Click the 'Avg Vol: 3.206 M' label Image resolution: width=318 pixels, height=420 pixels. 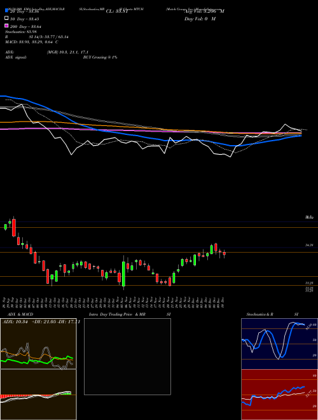tap(204, 11)
